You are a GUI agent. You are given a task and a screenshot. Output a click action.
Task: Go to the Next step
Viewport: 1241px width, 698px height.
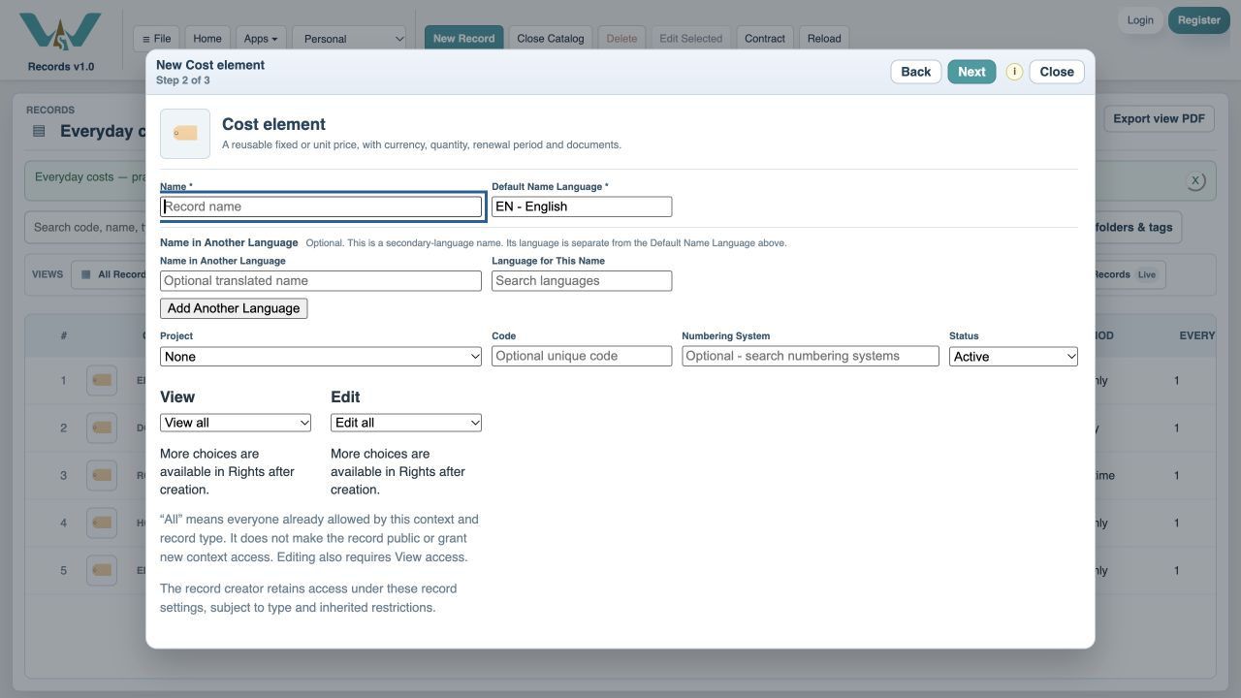(971, 72)
